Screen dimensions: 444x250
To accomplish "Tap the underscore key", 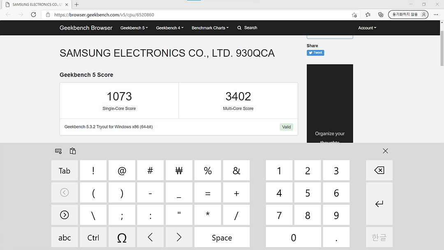I will pyautogui.click(x=179, y=192).
